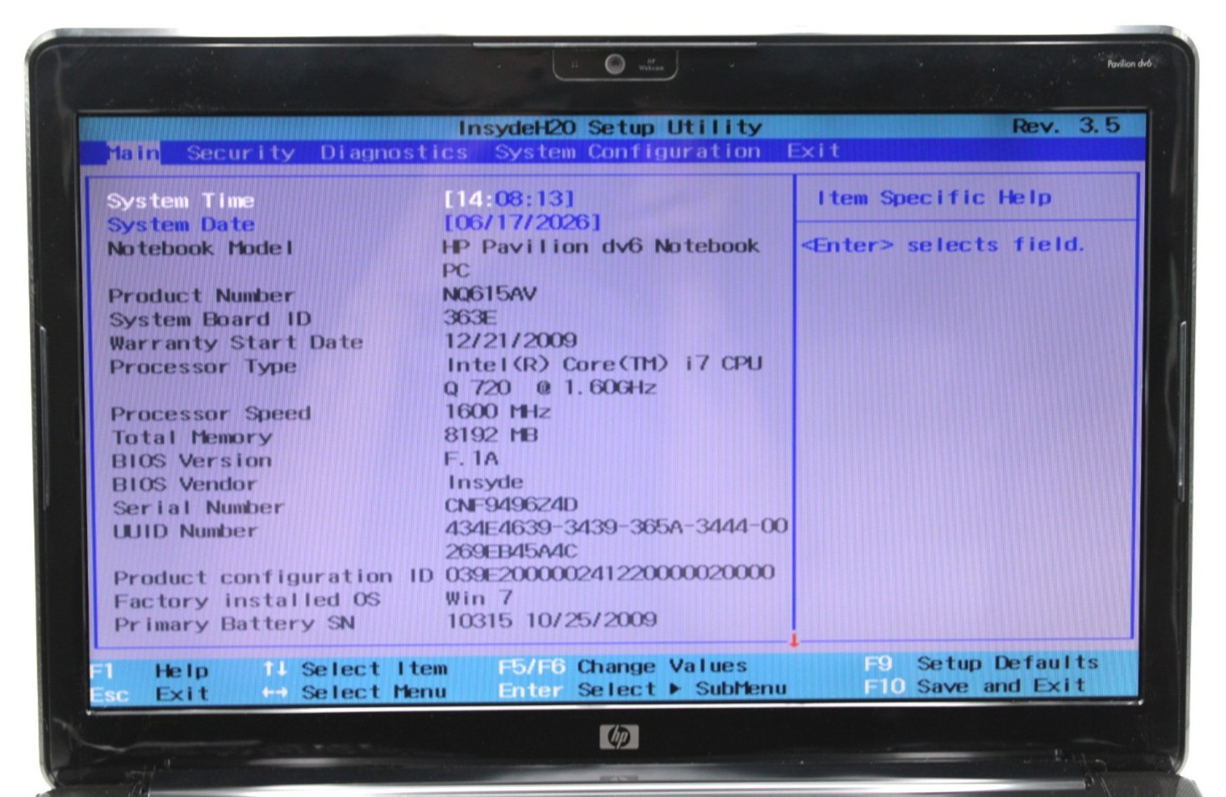Click the Win 7 OS value
This screenshot has height=797, width=1226.
pyautogui.click(x=479, y=598)
